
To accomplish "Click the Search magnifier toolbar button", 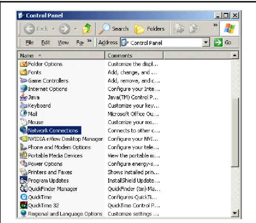I will 114,29.
